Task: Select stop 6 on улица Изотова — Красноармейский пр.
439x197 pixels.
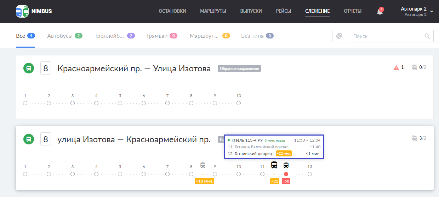Action: pyautogui.click(x=144, y=174)
